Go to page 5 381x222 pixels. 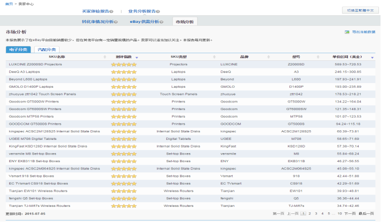(x=329, y=213)
